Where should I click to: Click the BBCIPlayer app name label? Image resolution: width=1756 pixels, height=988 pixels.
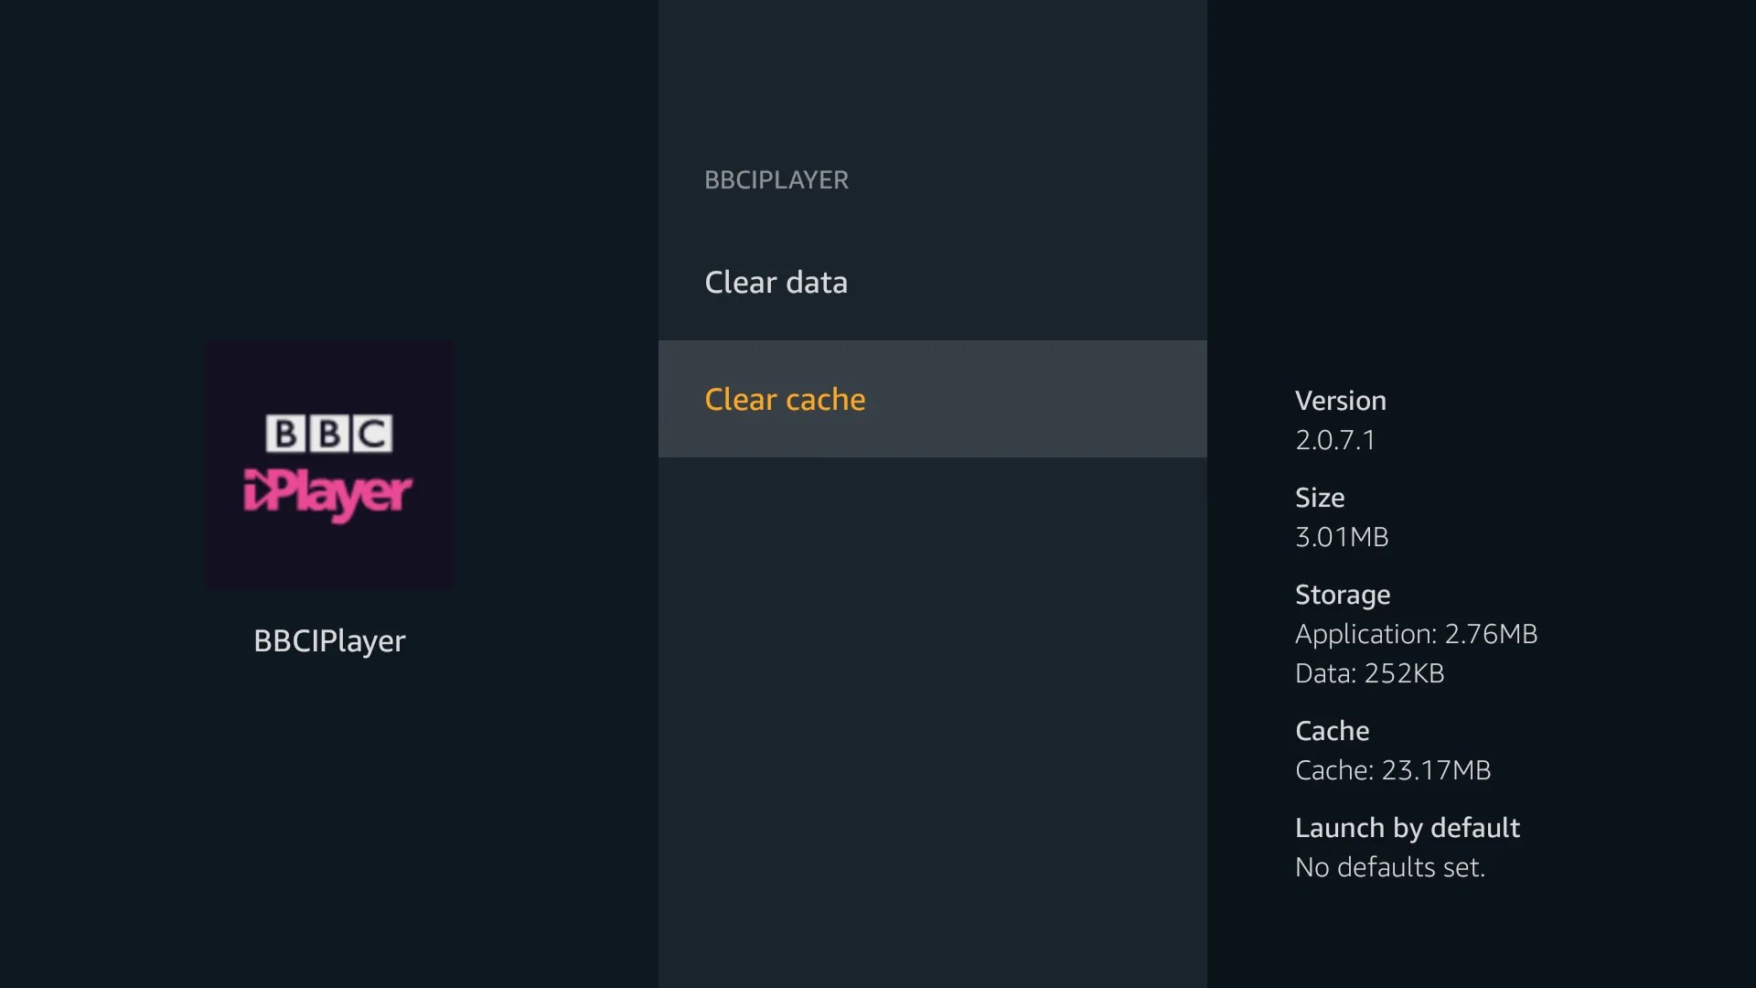(x=329, y=640)
